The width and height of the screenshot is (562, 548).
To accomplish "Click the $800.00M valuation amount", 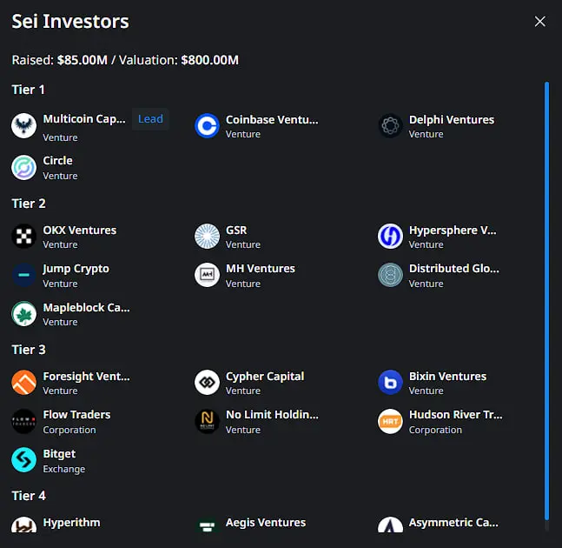I will pos(209,60).
